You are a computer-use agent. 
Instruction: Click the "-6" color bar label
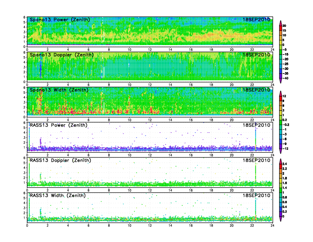tap(285, 139)
